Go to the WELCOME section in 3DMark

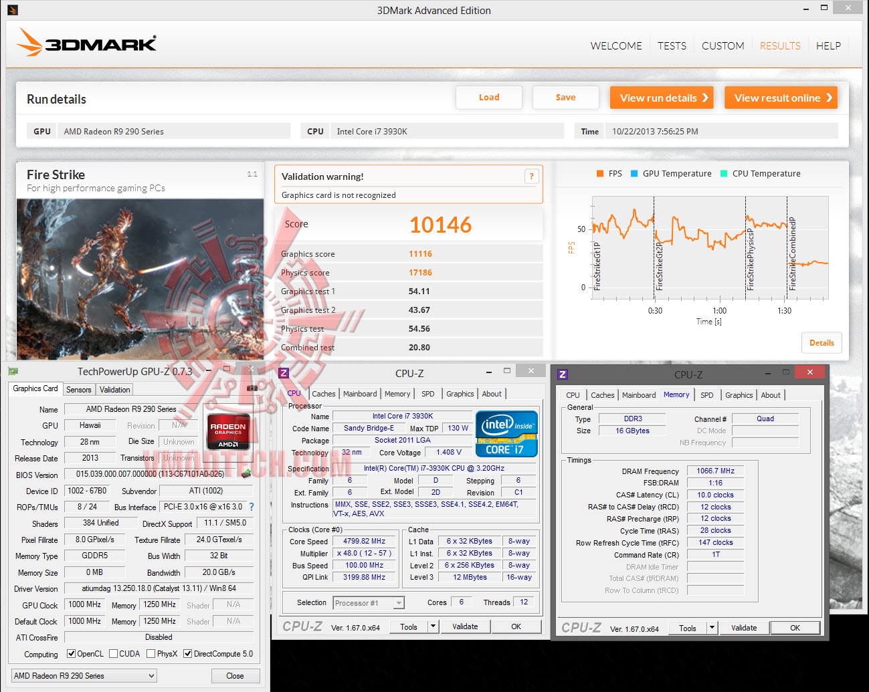[x=616, y=46]
